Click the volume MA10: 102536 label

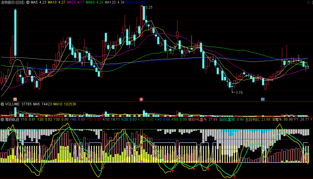click(x=65, y=104)
